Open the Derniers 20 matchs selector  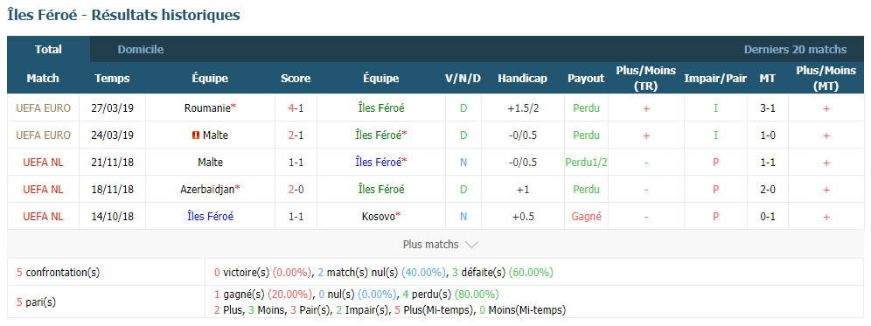(795, 50)
